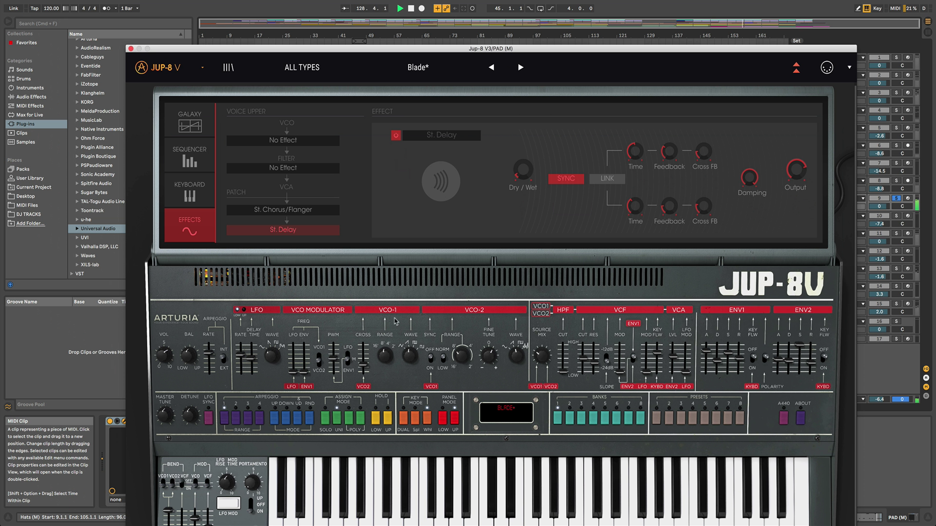Select the St. Delay patch effect slot
This screenshot has width=936, height=526.
pos(283,230)
